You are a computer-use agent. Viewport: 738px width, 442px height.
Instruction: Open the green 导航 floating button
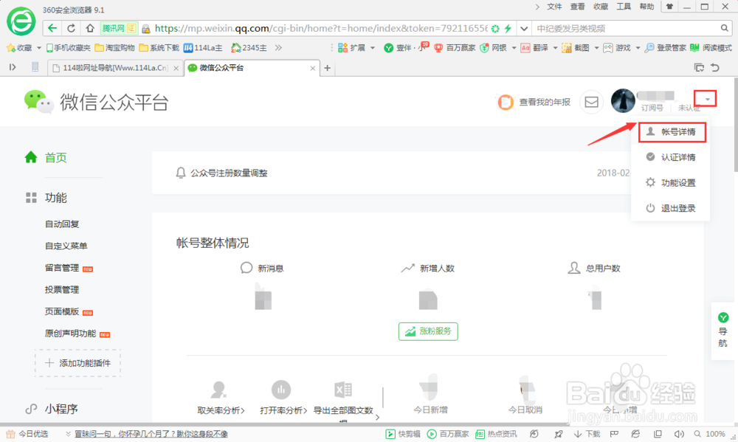723,322
